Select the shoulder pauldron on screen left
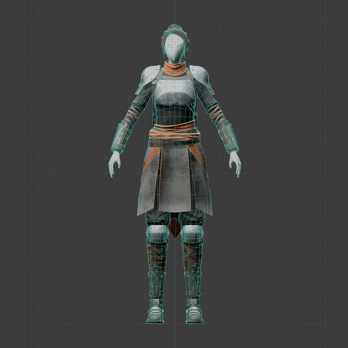Image resolution: width=348 pixels, height=348 pixels. click(148, 79)
